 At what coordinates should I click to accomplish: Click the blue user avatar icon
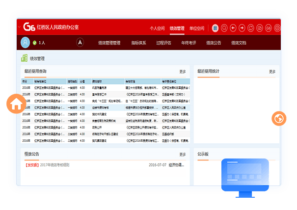pyautogui.click(x=25, y=42)
